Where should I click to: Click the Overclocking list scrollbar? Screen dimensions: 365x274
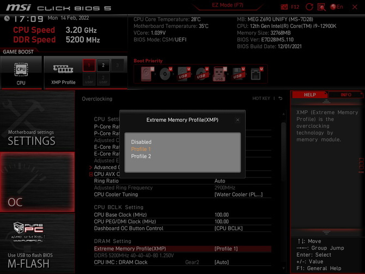(x=283, y=152)
